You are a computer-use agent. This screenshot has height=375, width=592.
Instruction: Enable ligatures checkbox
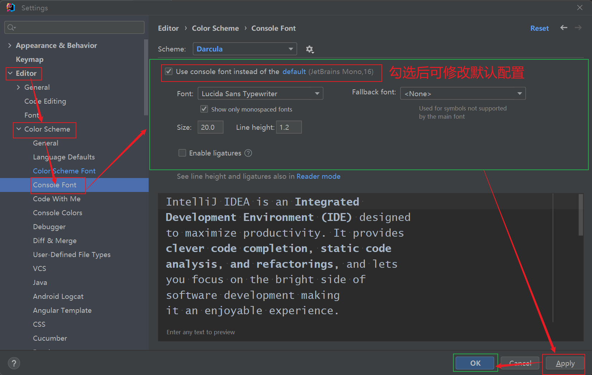coord(182,153)
